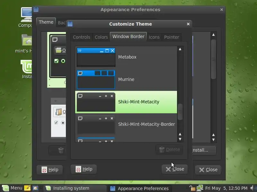Screen dimensions: 257x192
Task: Click Appearance Preferences taskbar item
Action: [140, 188]
